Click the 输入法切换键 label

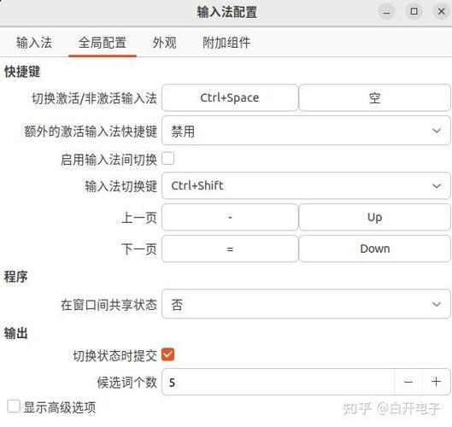tap(121, 186)
